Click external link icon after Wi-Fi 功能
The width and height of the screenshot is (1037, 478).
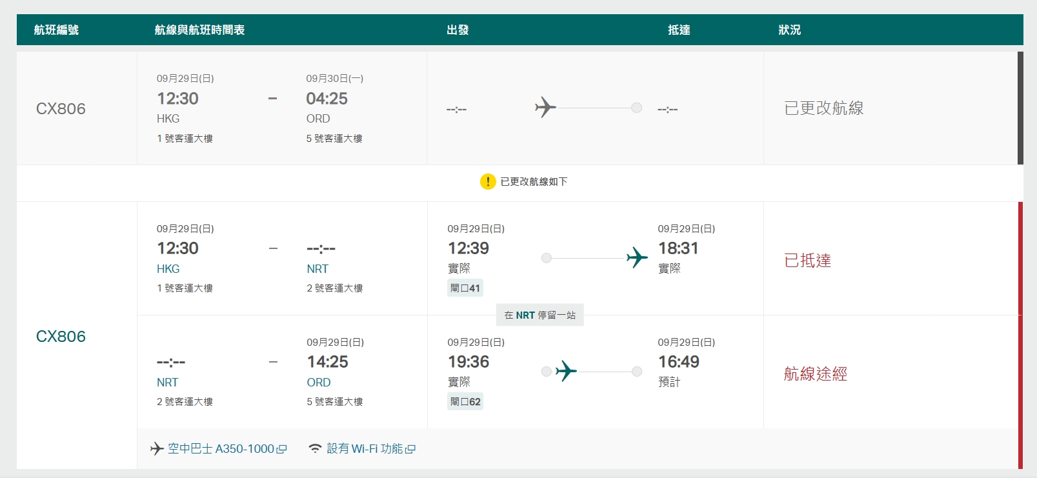click(410, 449)
